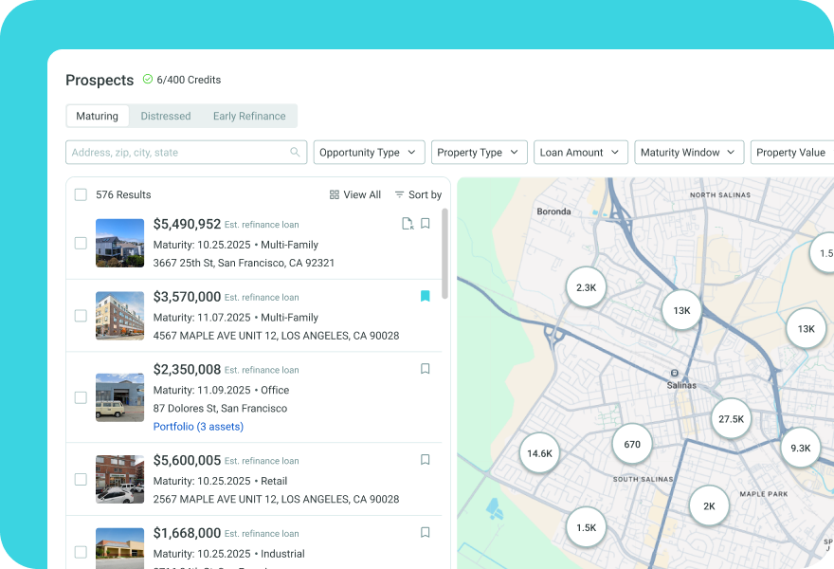Open the 4567 Maple Ave property thumbnail
The height and width of the screenshot is (569, 834).
[x=119, y=316]
